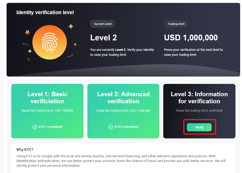This screenshot has height=173, width=242.
Task: Click the Identity verification level title
Action: coord(45,12)
